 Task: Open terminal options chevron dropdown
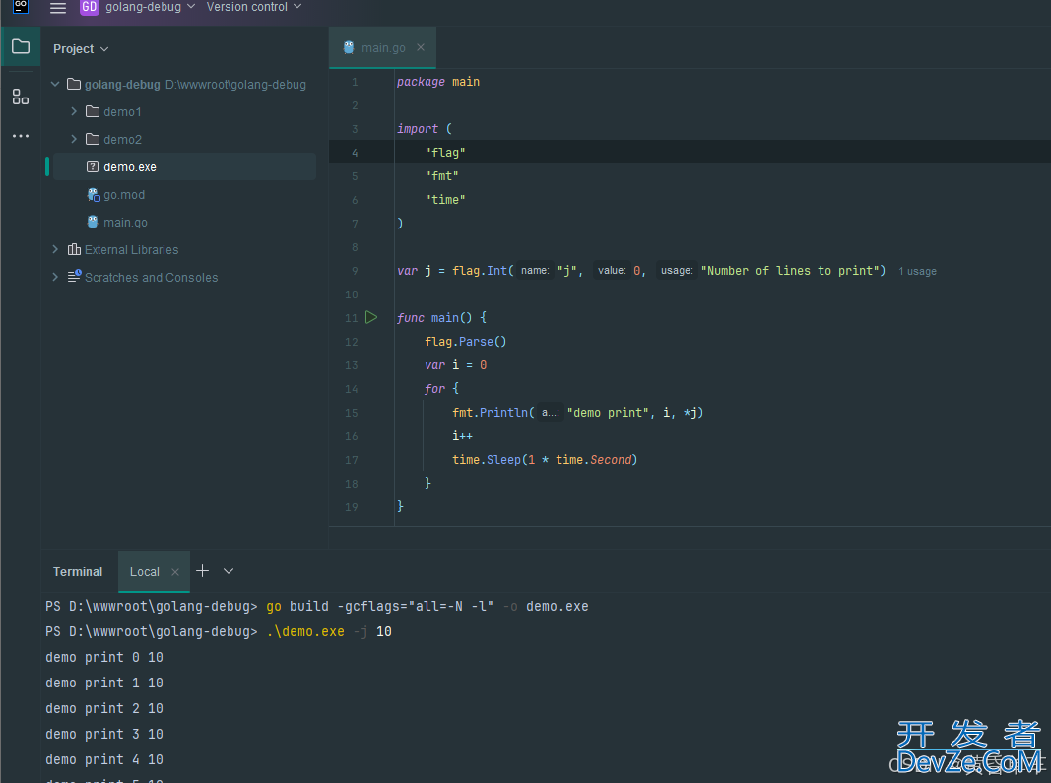click(229, 571)
